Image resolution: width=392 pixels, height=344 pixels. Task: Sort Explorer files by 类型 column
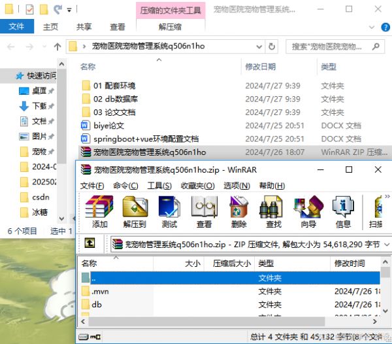point(329,67)
